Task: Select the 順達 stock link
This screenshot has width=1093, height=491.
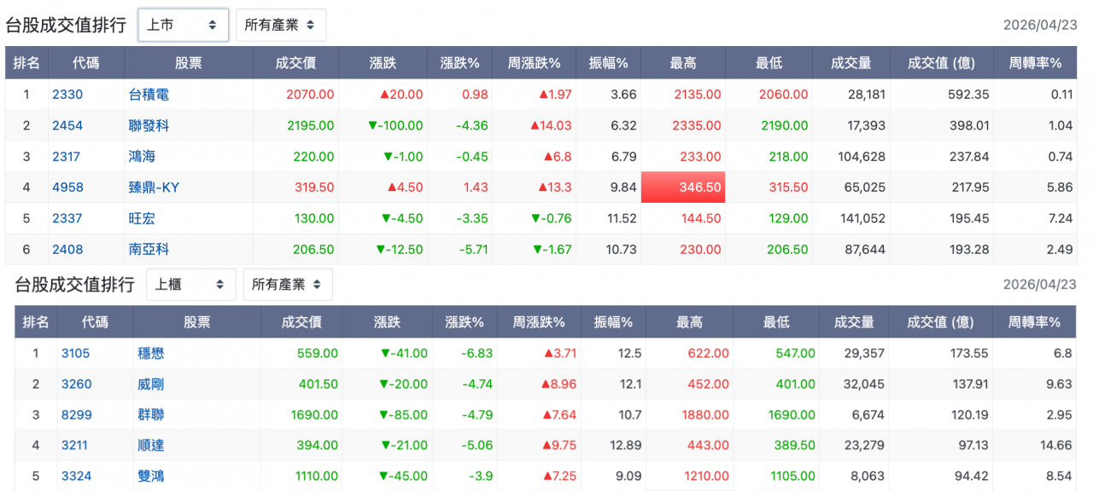Action: (150, 445)
